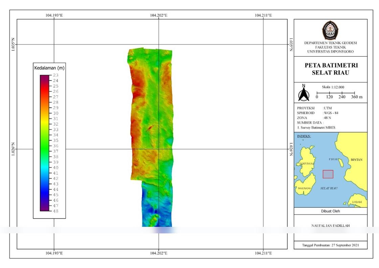Click '1. Survey Batimetri MBES' entry
This screenshot has width=379, height=268.
[x=316, y=127]
